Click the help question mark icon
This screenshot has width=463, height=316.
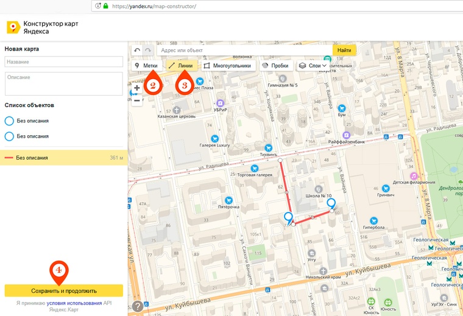pos(138,306)
